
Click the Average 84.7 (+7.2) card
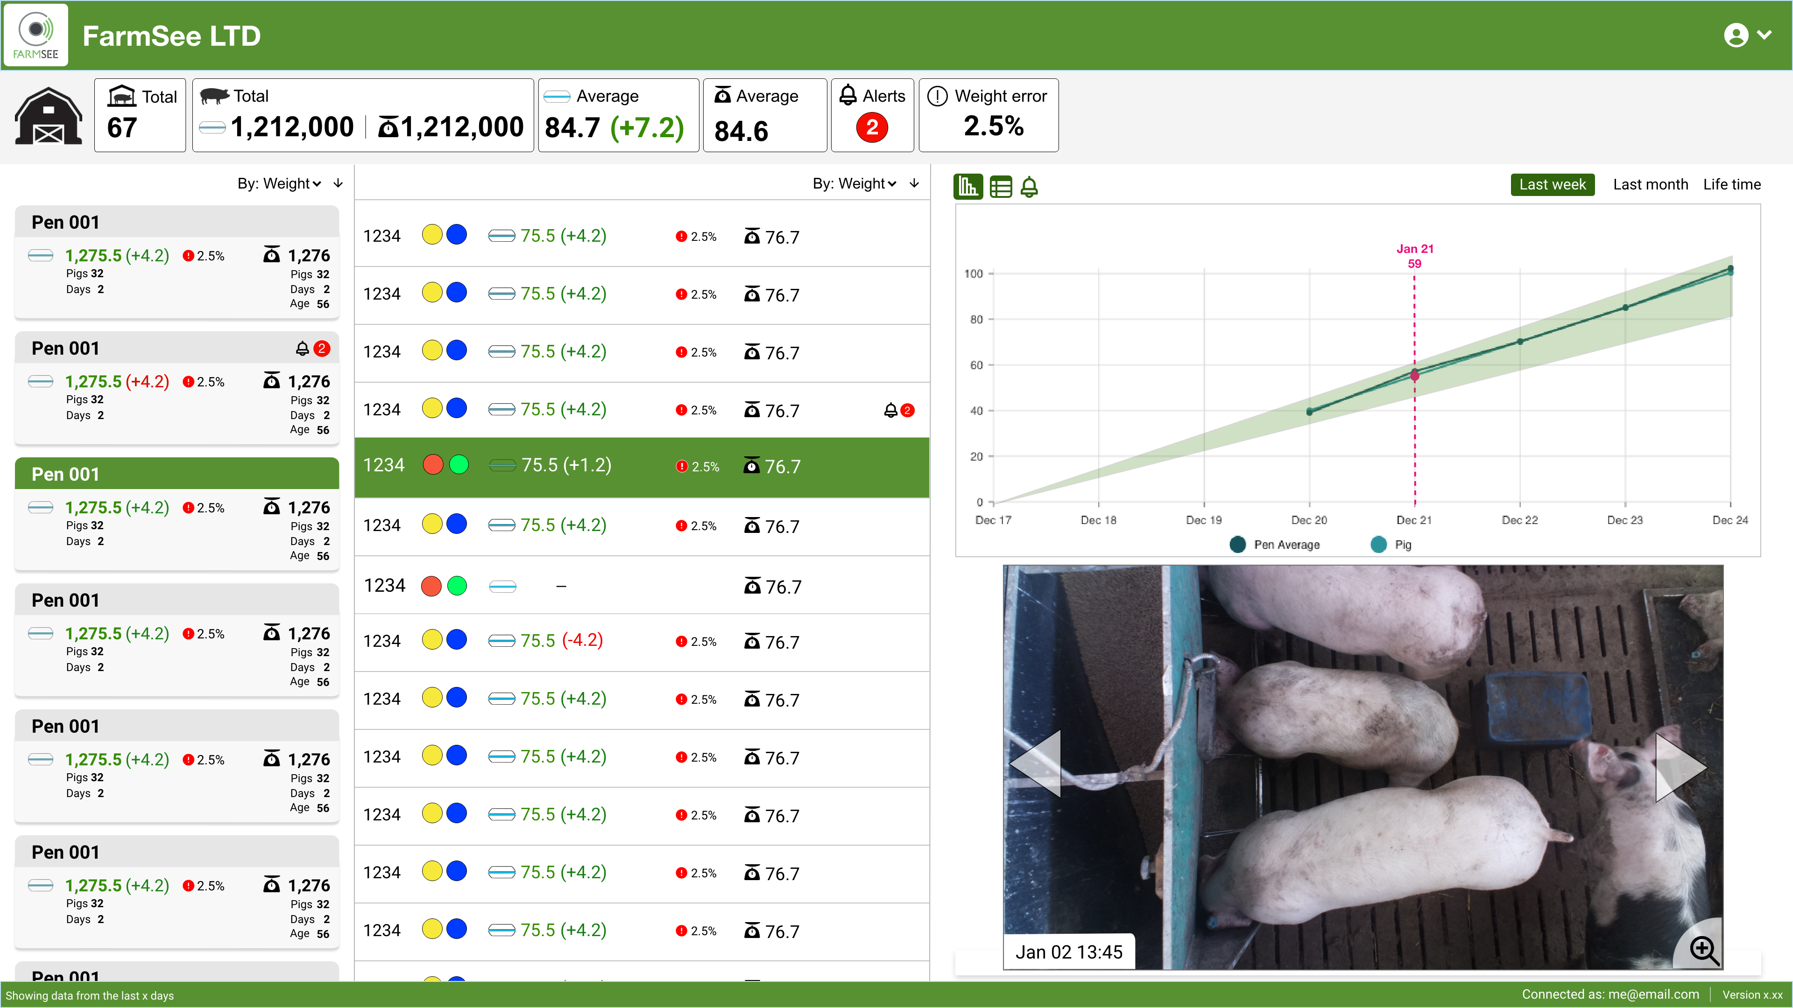(618, 115)
